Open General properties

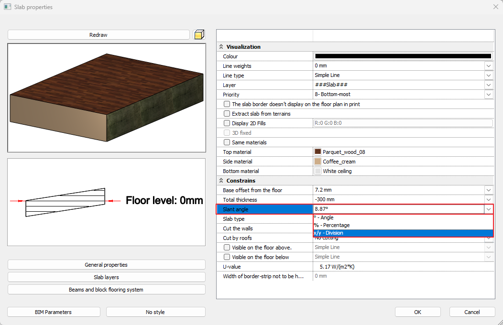[x=106, y=265]
